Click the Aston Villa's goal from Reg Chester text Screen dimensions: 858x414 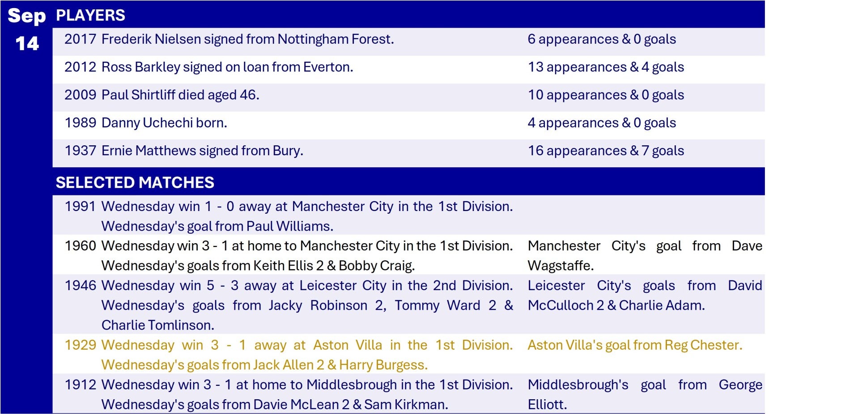[635, 345]
